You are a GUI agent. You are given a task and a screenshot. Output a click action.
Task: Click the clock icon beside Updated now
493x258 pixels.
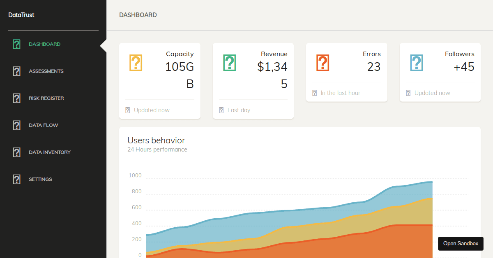tap(127, 110)
